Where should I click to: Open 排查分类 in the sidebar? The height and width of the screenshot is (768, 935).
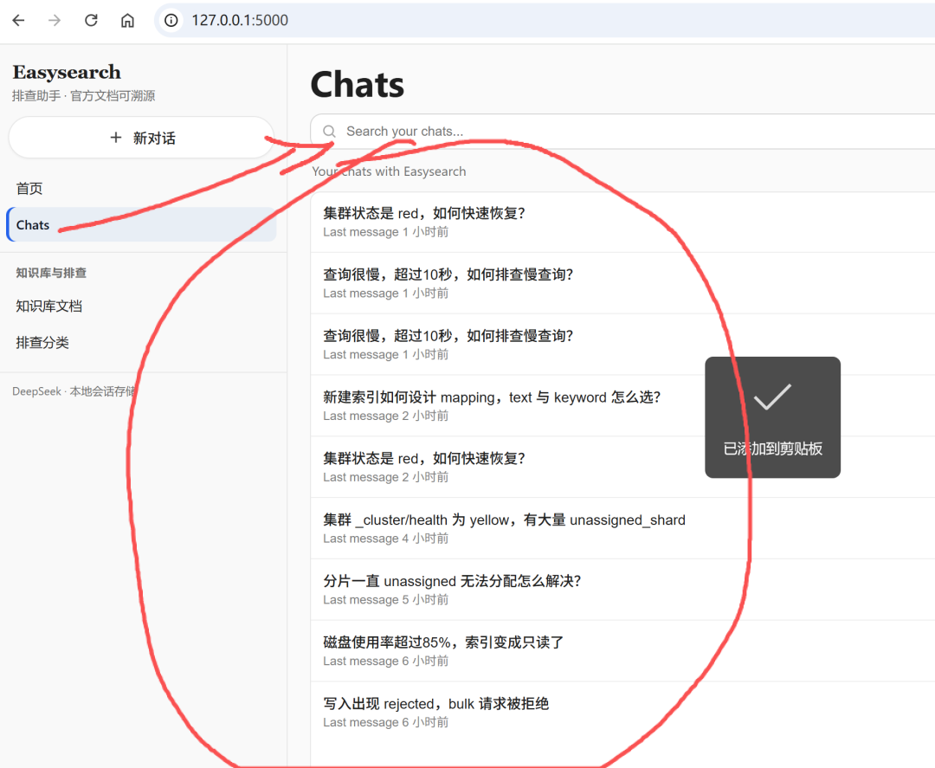(x=42, y=342)
